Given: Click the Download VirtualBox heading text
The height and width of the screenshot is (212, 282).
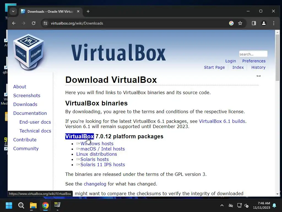Looking at the screenshot, I should (x=111, y=80).
